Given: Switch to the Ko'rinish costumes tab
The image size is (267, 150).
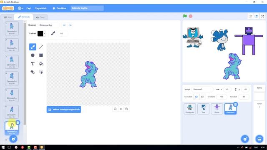Looking at the screenshot, I should pos(24,17).
